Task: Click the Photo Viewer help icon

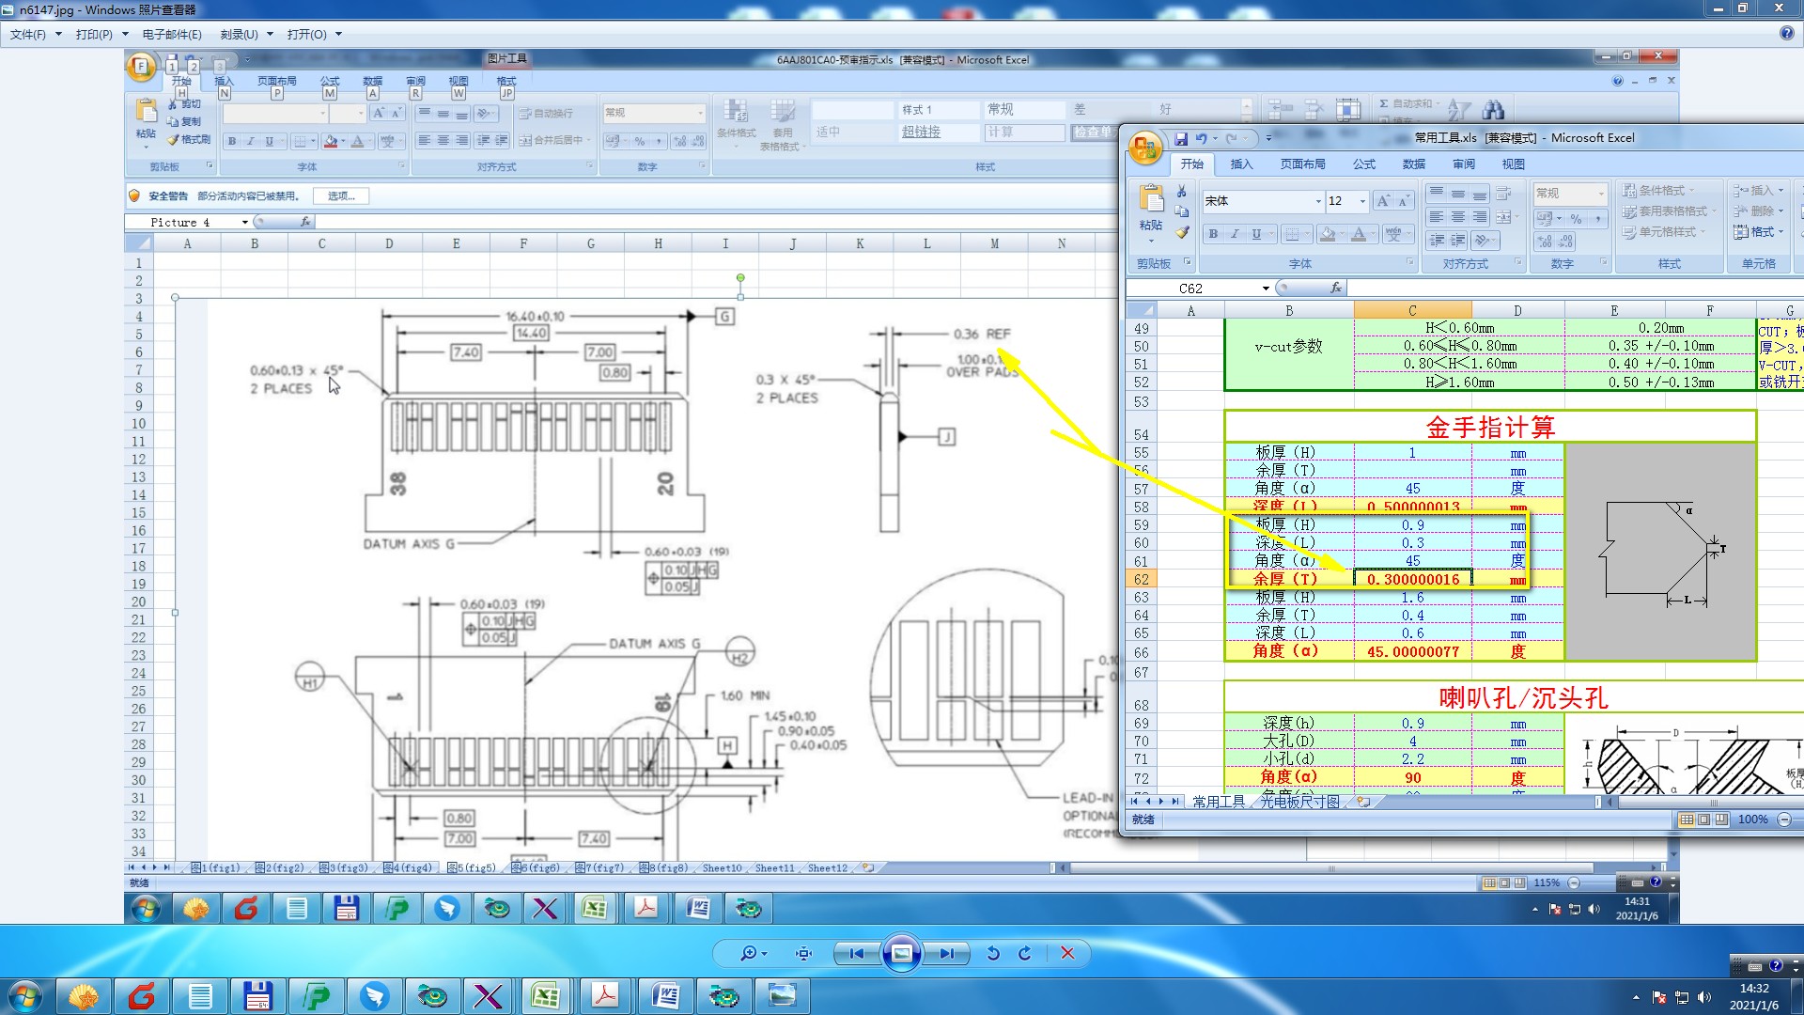Action: 1786,33
